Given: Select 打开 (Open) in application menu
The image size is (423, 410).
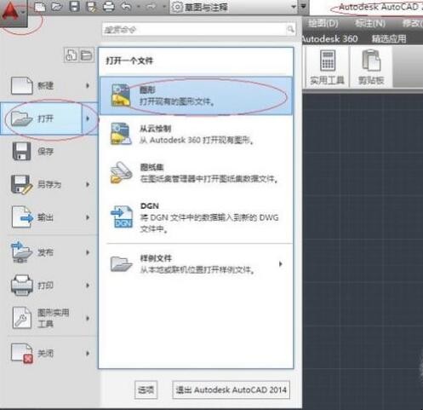Looking at the screenshot, I should point(42,118).
